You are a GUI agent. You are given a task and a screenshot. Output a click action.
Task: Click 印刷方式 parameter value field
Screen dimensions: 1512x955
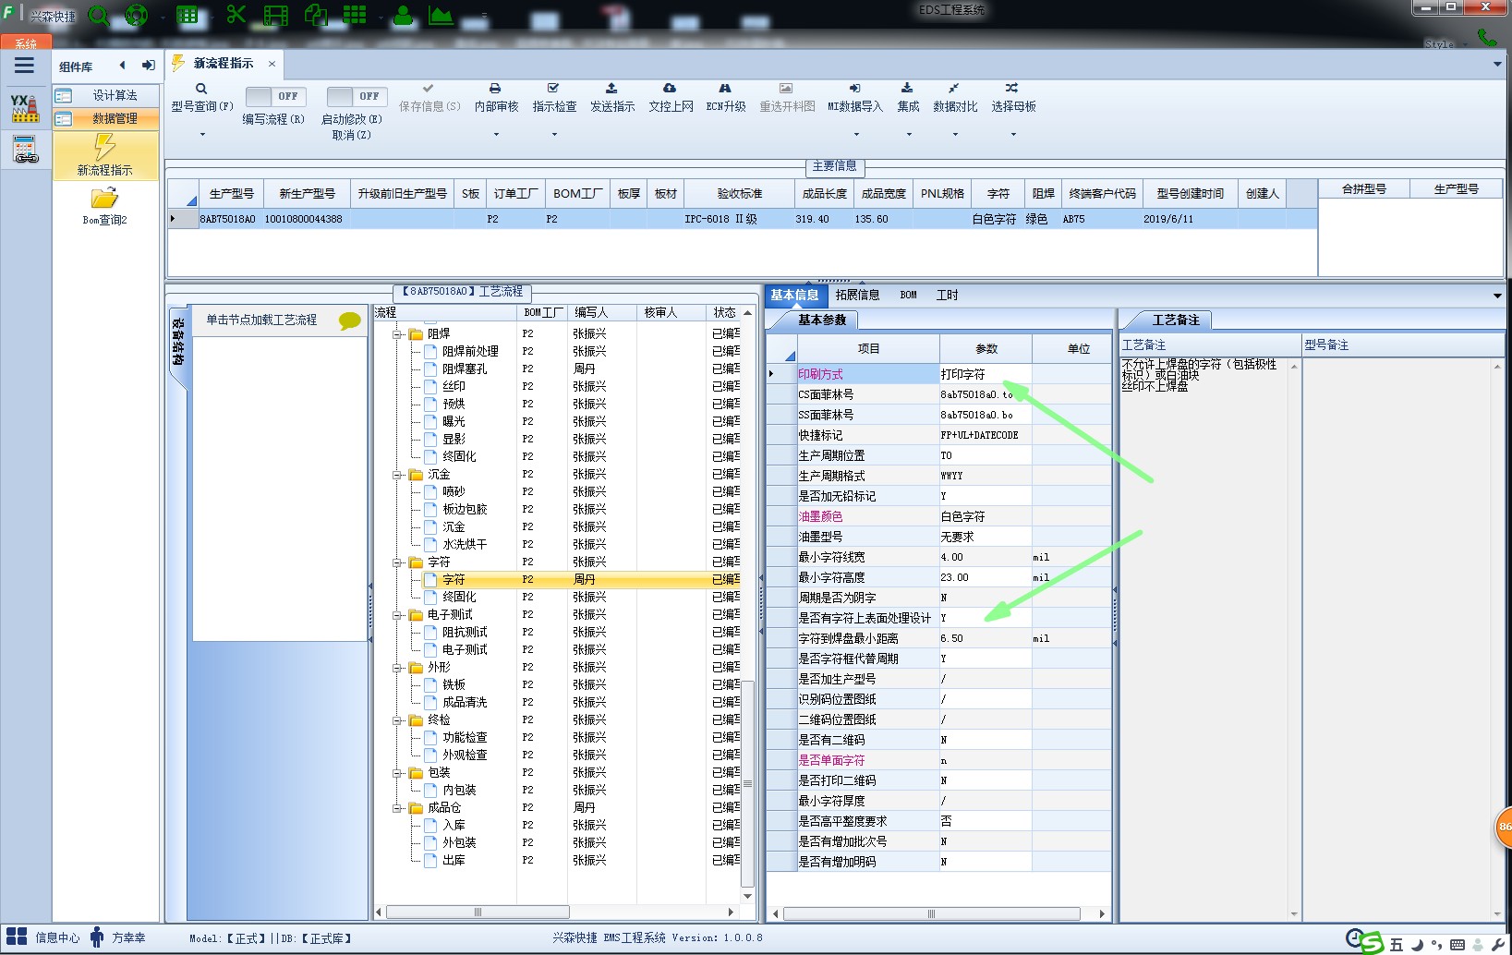click(986, 374)
